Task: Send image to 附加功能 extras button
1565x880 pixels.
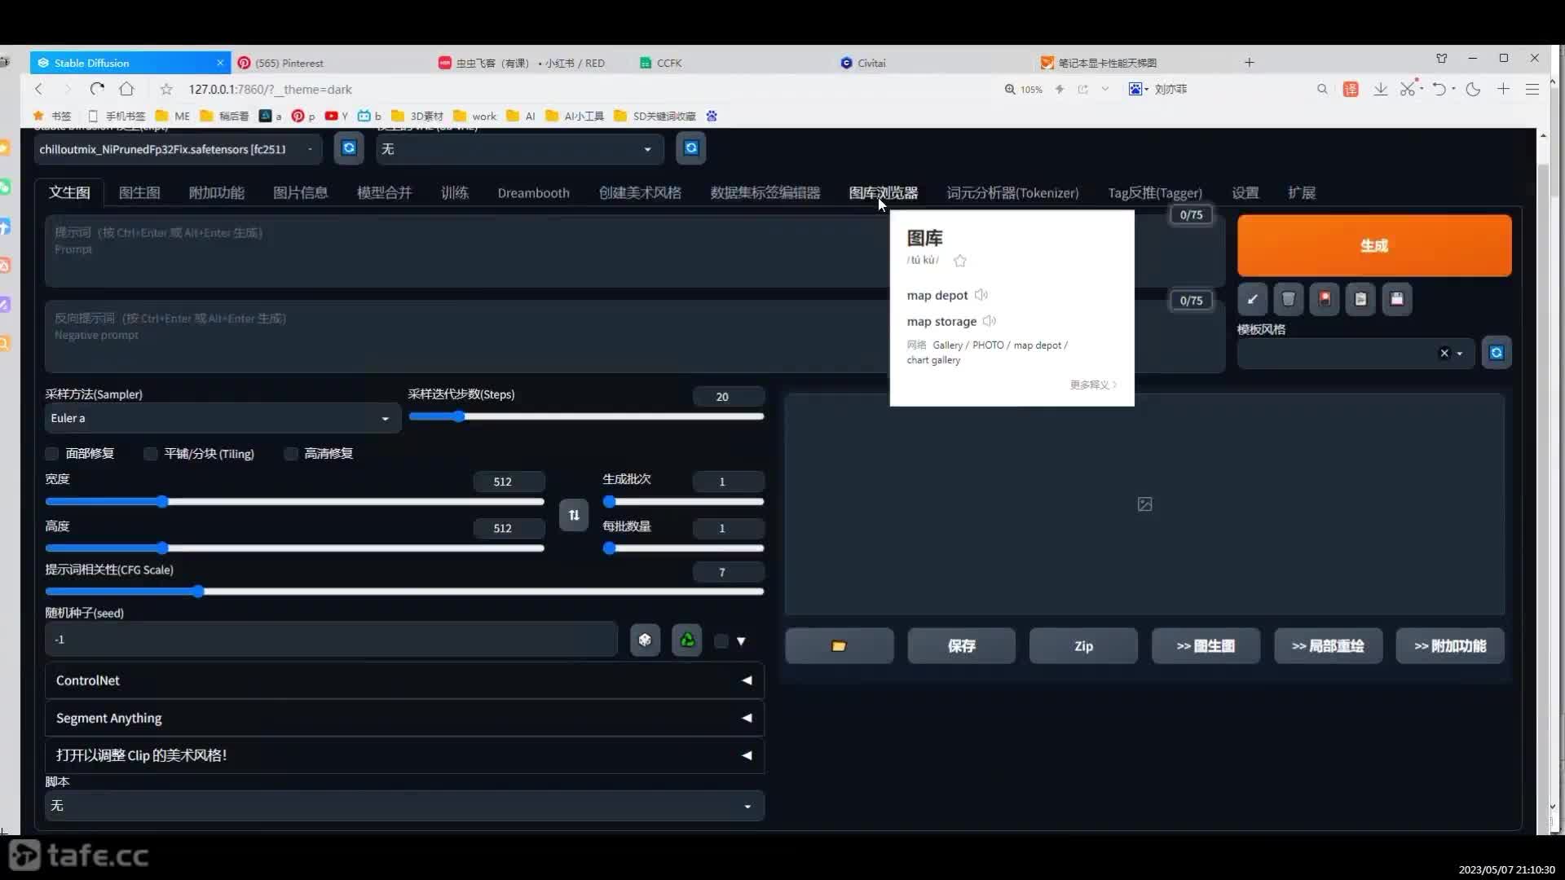Action: (1450, 646)
